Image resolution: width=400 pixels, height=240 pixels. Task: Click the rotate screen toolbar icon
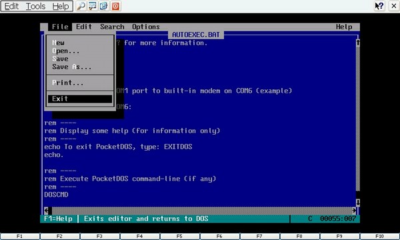[104, 6]
